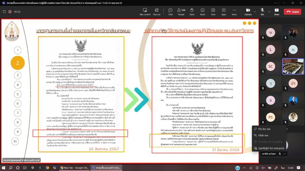Open the React emoji options

click(x=203, y=12)
